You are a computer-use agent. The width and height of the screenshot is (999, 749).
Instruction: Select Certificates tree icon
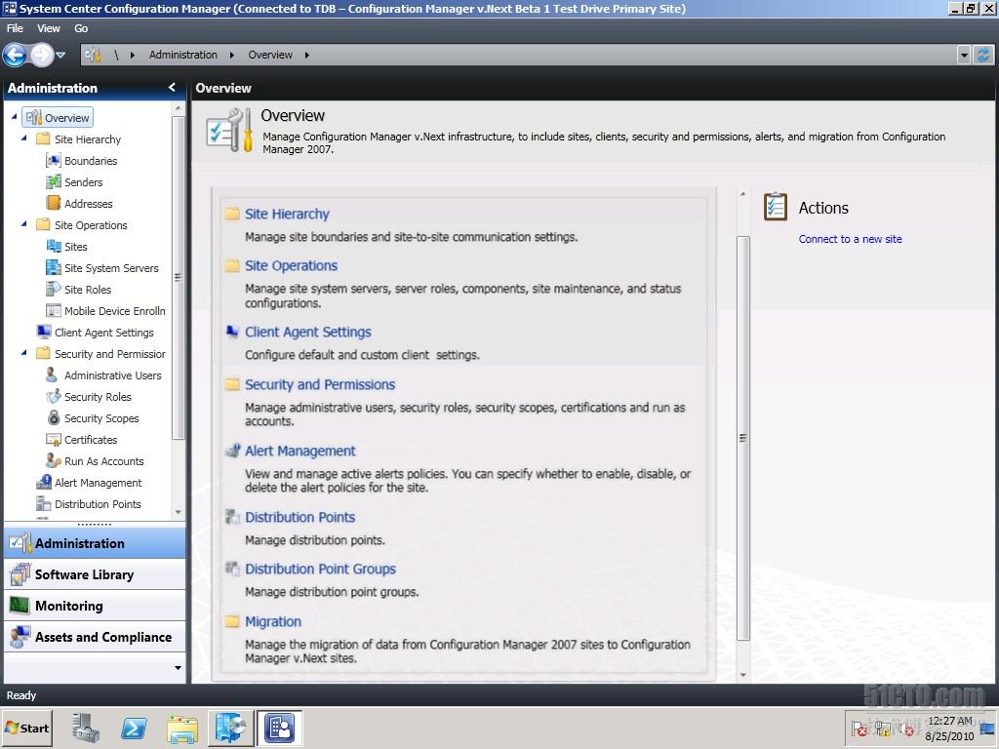(54, 440)
